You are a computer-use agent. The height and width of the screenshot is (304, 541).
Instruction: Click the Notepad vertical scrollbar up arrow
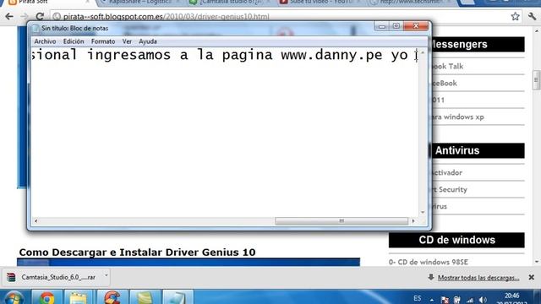tap(423, 52)
